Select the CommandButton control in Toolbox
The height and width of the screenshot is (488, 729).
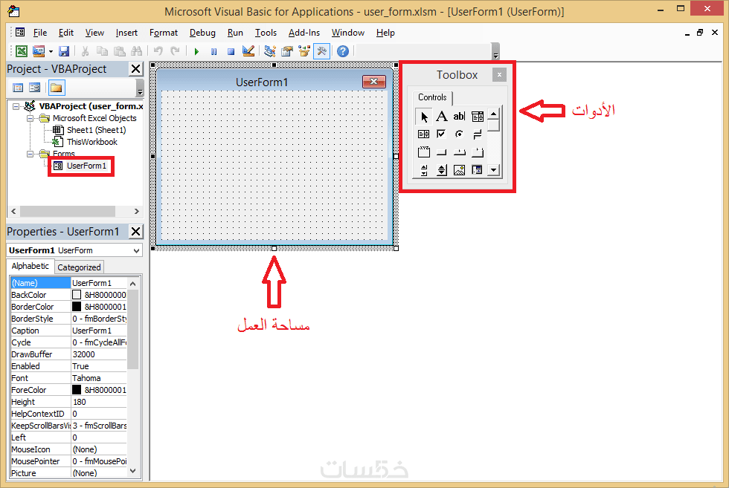(441, 152)
